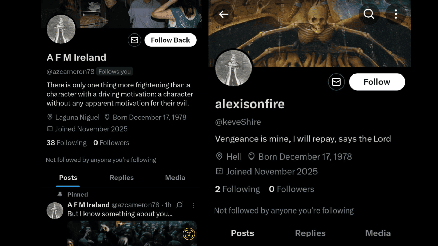Open alexisonfire's 0 Followers list

pyautogui.click(x=292, y=189)
